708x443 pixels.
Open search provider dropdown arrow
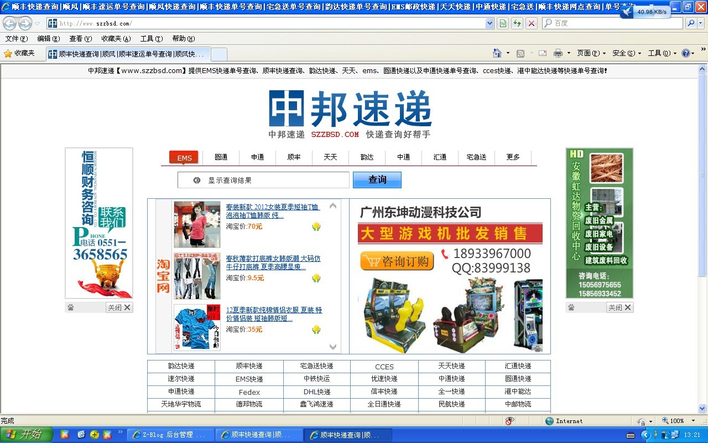point(701,23)
